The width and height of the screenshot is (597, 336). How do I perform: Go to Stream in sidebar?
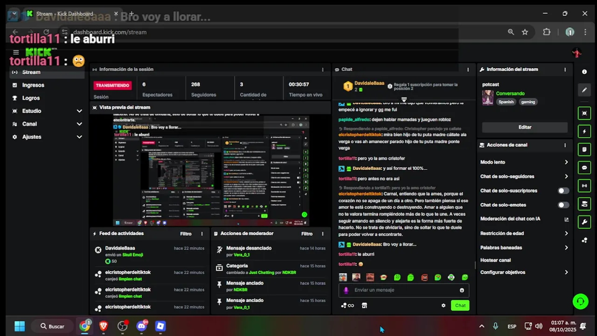[x=47, y=72]
